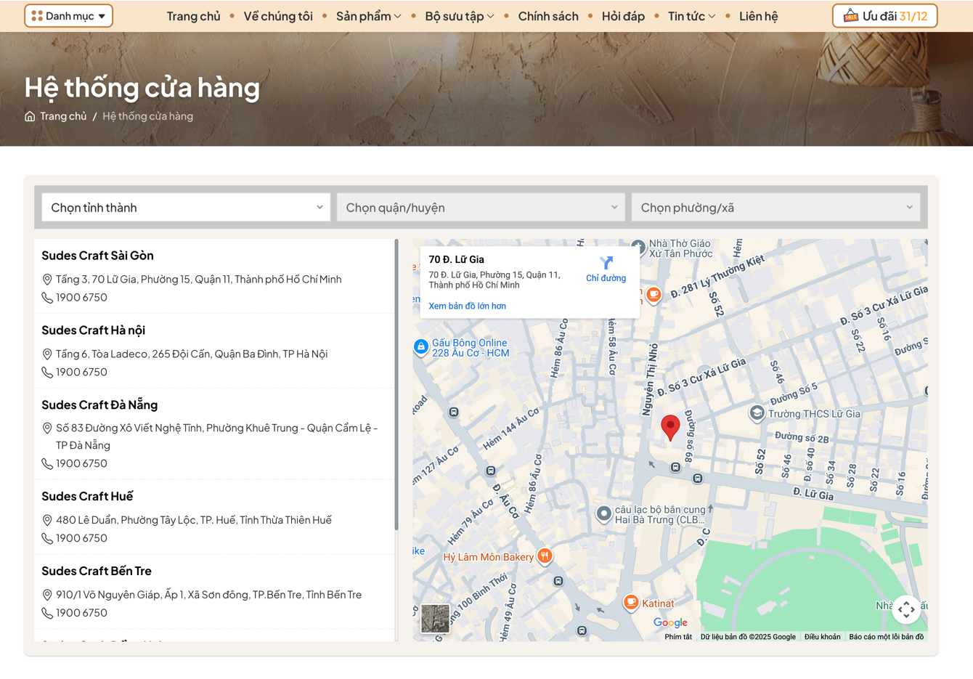973x679 pixels.
Task: Open the Danh mục category menu
Action: 69,16
